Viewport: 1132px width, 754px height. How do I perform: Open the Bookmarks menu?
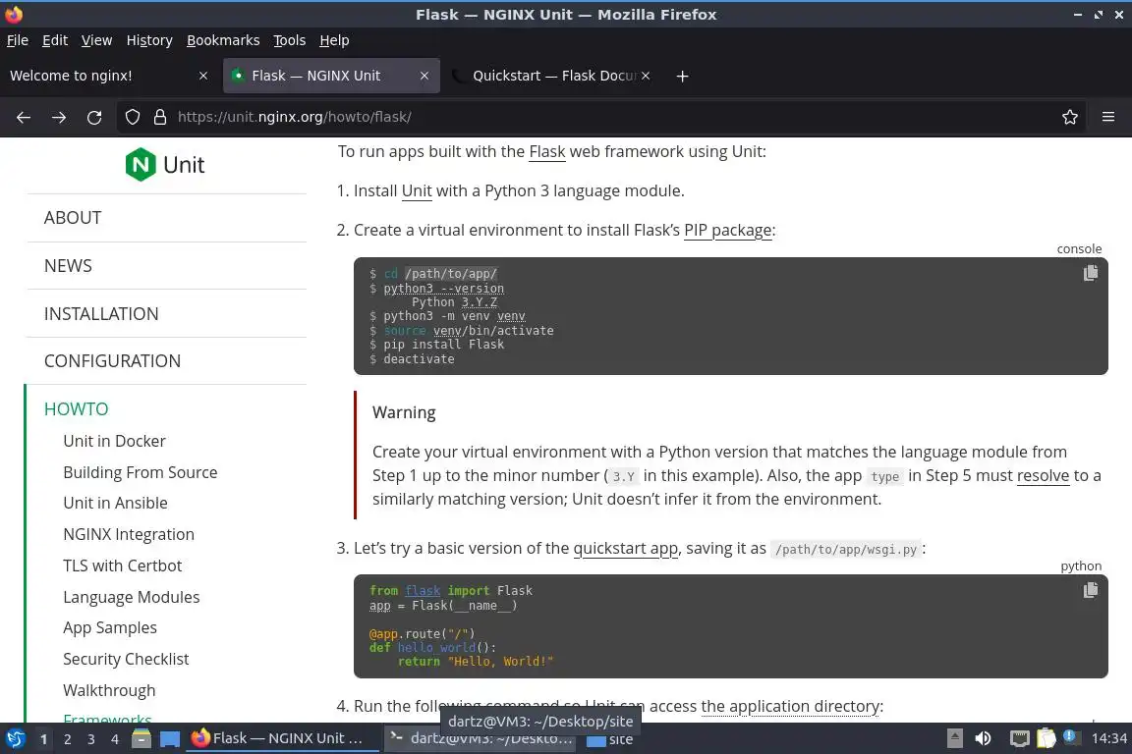click(223, 40)
